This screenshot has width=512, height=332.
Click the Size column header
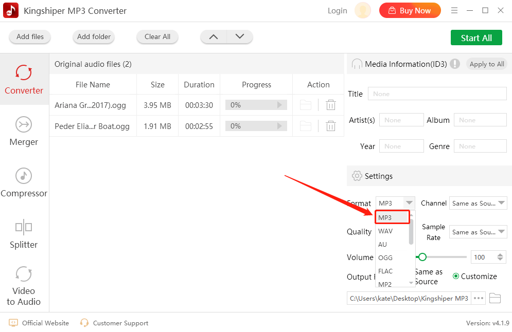[157, 84]
